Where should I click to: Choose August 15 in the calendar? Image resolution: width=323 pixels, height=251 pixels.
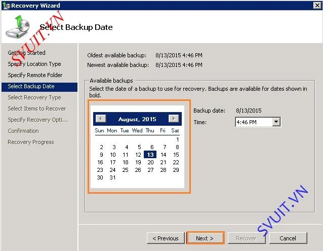point(176,155)
